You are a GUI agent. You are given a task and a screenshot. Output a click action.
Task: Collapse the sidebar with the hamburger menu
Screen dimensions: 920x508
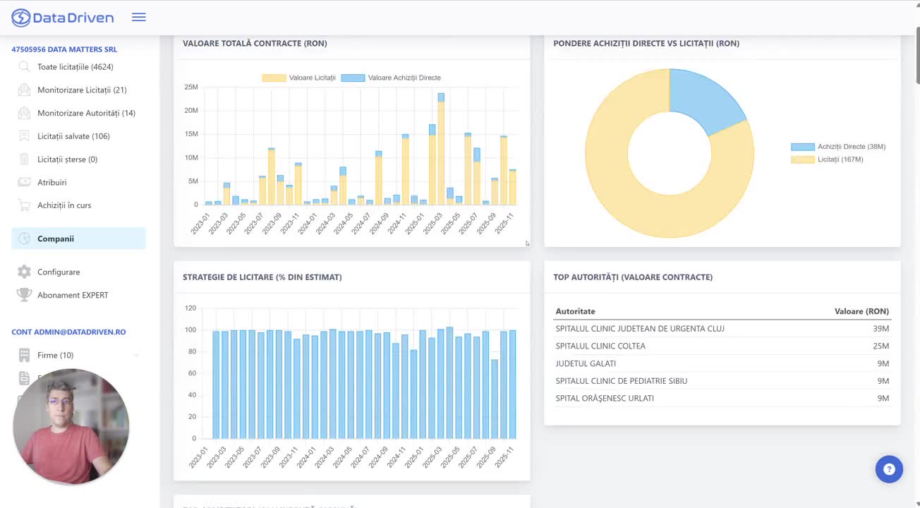click(x=139, y=18)
